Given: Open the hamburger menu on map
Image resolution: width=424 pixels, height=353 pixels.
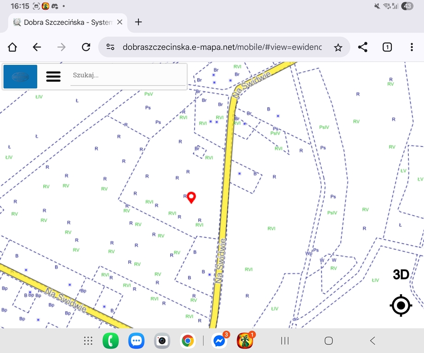Looking at the screenshot, I should click(53, 76).
